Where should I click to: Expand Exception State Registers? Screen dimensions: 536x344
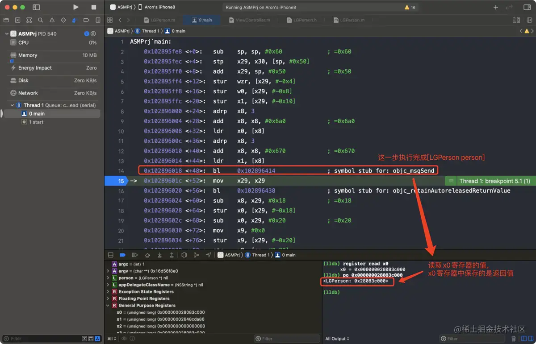(x=108, y=292)
